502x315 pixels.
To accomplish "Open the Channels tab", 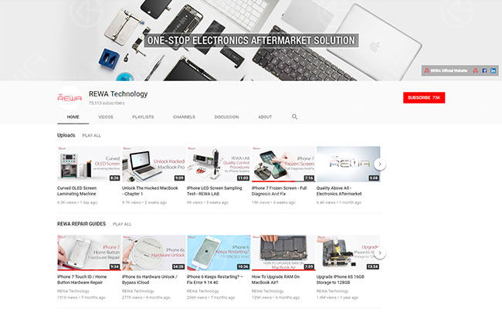I will tap(184, 117).
